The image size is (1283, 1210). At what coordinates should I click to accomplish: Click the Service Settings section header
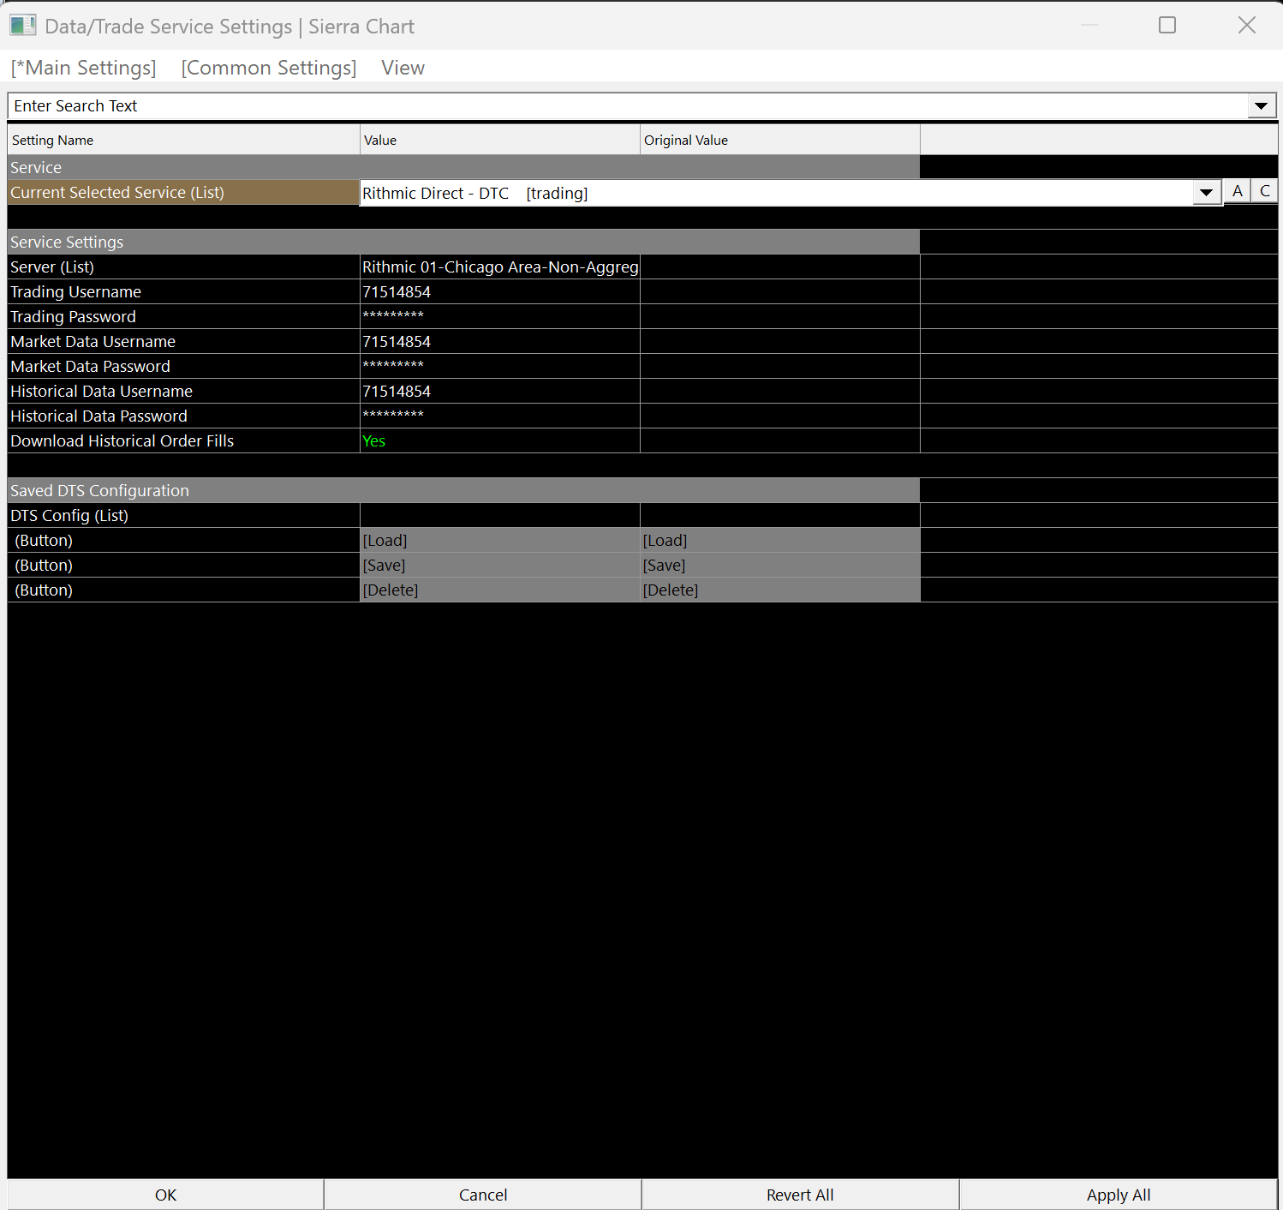click(x=463, y=243)
